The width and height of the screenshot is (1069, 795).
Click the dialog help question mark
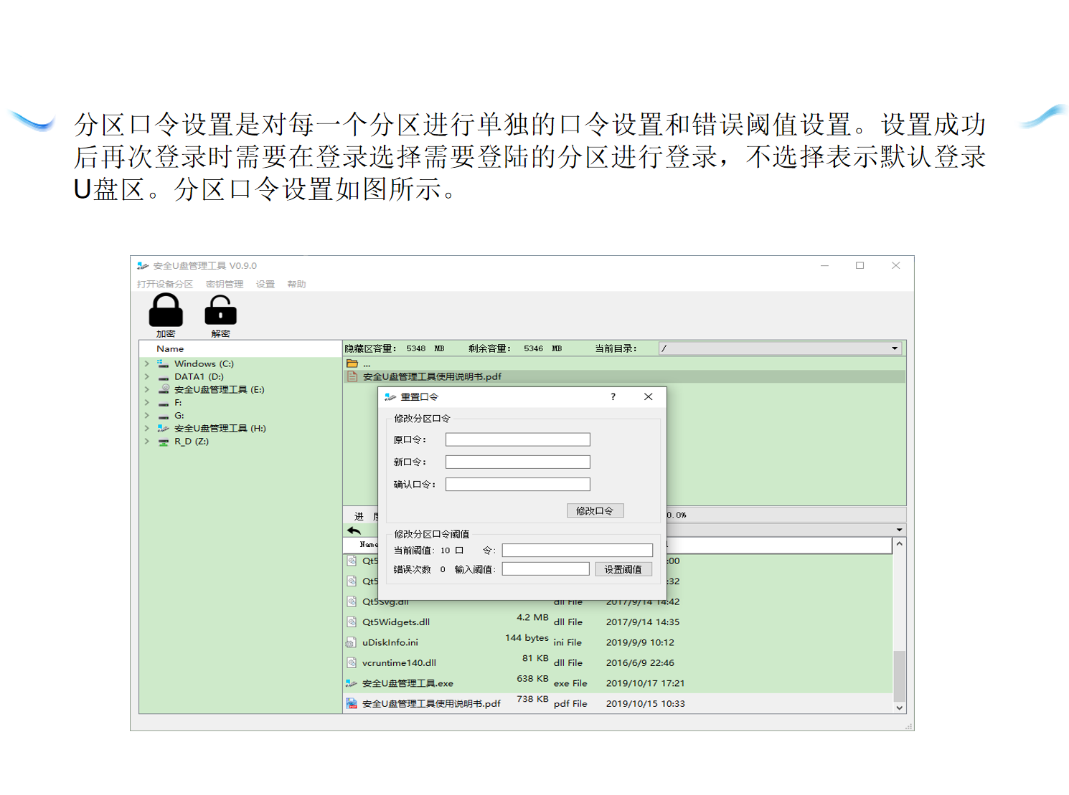pyautogui.click(x=613, y=396)
